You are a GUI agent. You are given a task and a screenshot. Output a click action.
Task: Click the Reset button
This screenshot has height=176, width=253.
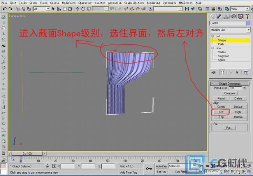221,98
